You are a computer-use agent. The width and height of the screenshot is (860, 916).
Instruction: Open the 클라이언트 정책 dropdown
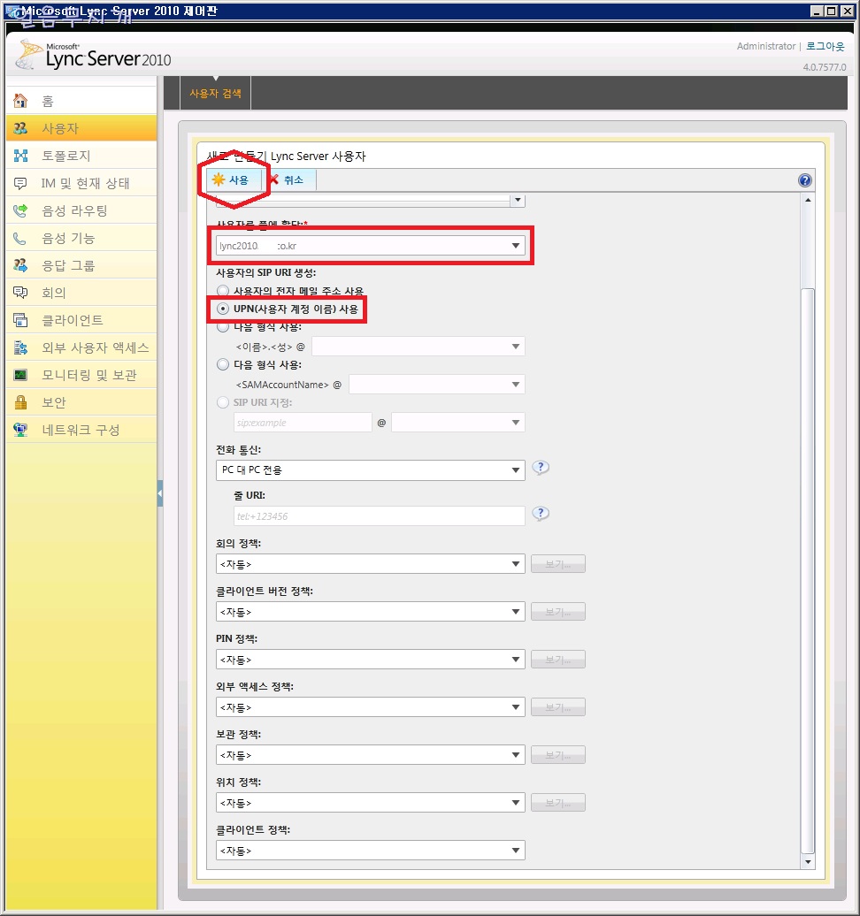(x=371, y=851)
